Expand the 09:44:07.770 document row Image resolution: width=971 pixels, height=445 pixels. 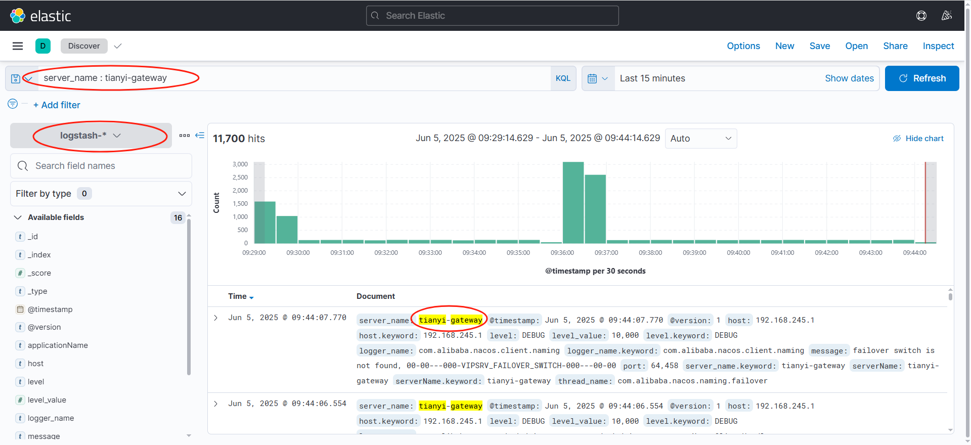(216, 318)
